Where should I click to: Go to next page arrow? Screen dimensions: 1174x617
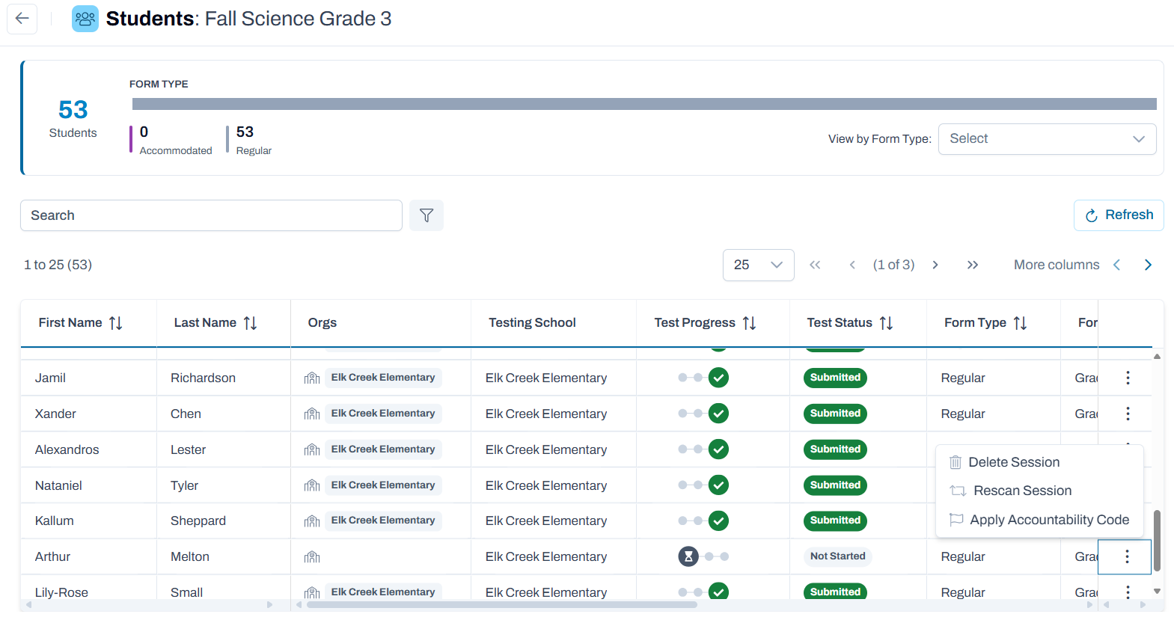(935, 265)
